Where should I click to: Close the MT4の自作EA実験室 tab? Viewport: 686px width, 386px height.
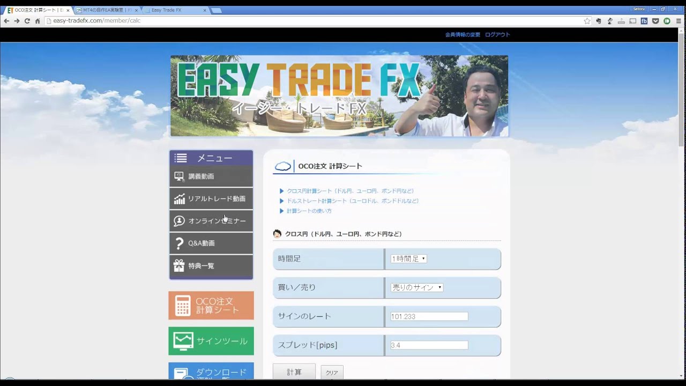tap(136, 10)
